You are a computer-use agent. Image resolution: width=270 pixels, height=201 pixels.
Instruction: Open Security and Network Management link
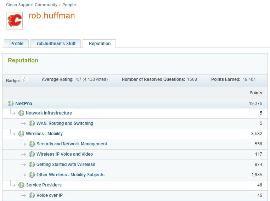click(72, 144)
